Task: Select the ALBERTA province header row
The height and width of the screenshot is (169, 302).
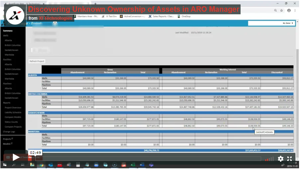Action: (x=161, y=75)
